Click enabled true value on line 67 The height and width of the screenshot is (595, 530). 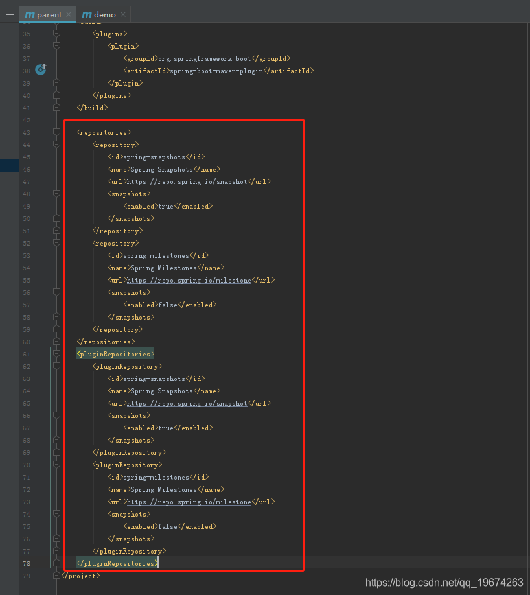(x=166, y=428)
